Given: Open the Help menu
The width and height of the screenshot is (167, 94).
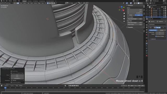Looking at the screenshot, I should click(19, 1).
